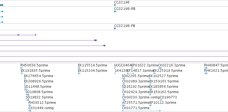Select the glyph under CK00330.3prime.contig
The image size is (228, 112).
[x=124, y=100]
